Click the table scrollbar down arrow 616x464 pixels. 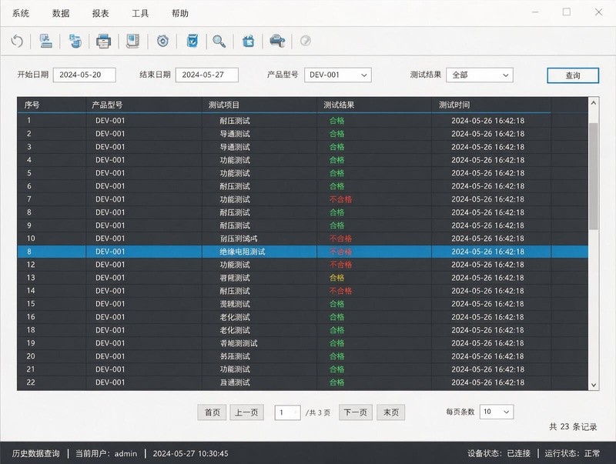593,385
